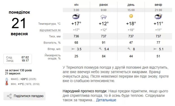Click the evening thunderstorm cloud icon
The height and width of the screenshot is (106, 175).
tap(158, 16)
